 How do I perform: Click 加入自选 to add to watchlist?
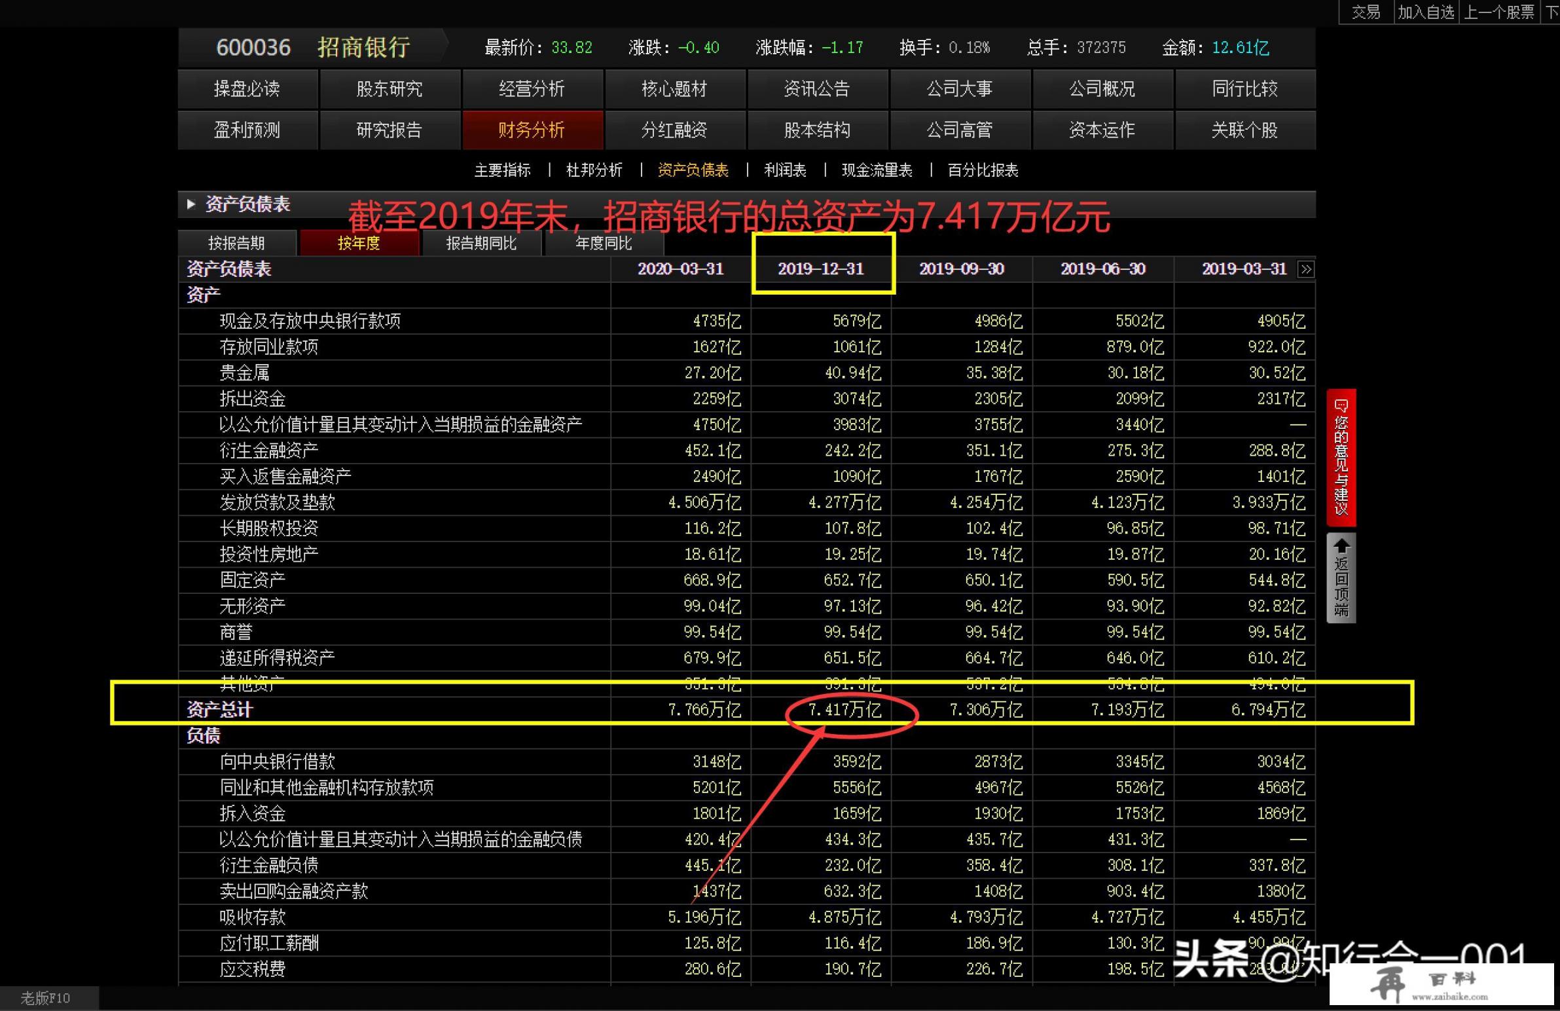(x=1426, y=12)
